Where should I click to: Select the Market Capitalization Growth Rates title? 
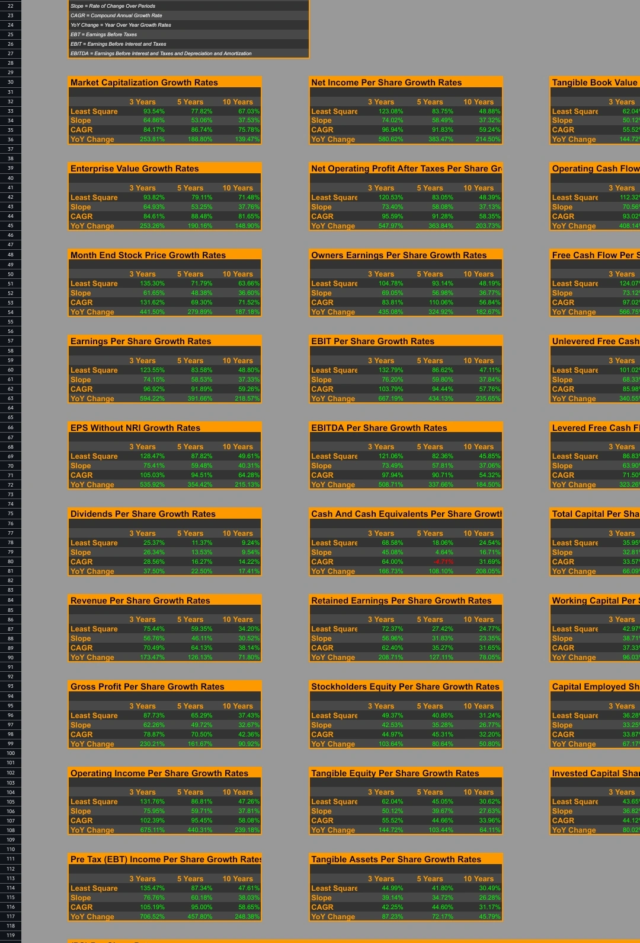[x=144, y=82]
